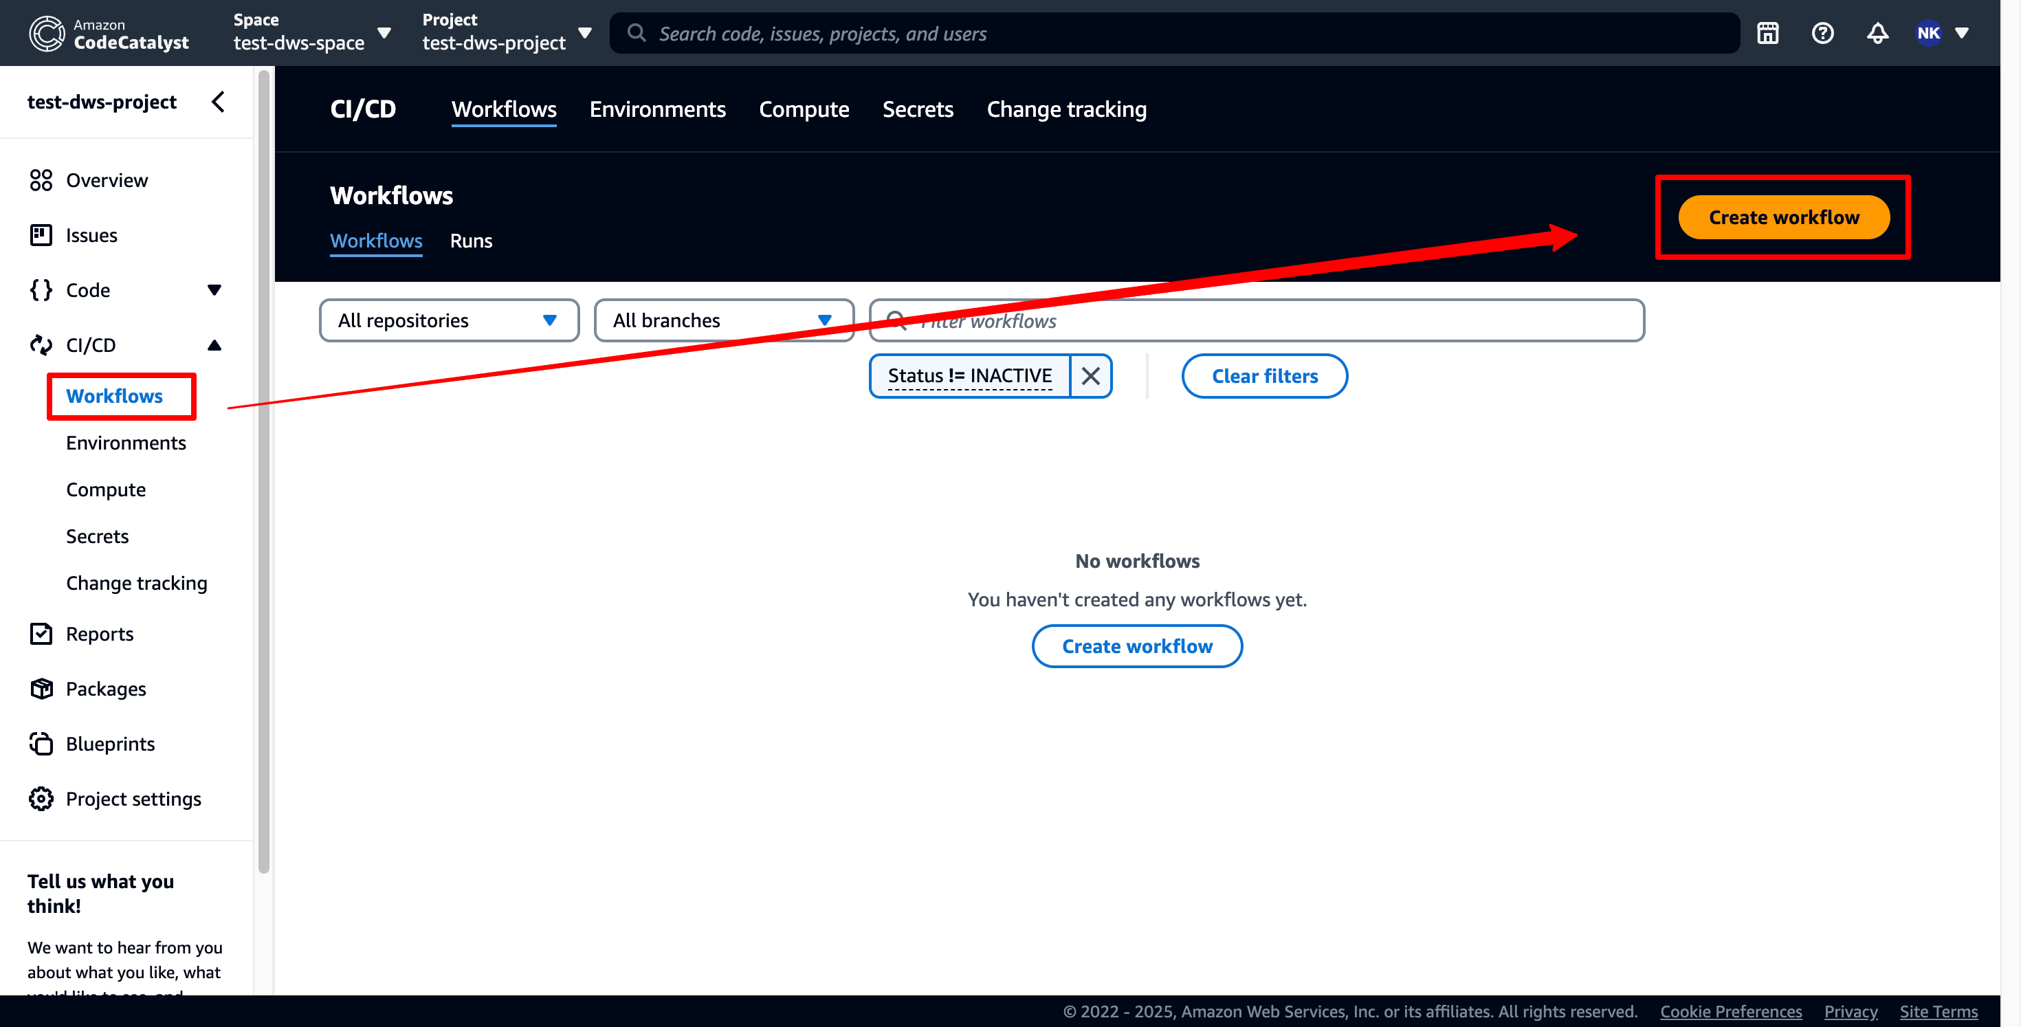Click the Packages box icon in sidebar
Image resolution: width=2021 pixels, height=1027 pixels.
(x=41, y=689)
